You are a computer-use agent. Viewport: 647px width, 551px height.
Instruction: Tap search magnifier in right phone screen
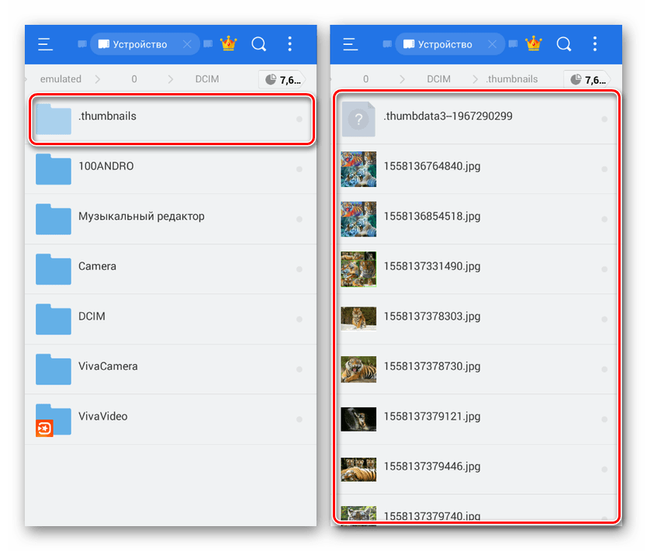pyautogui.click(x=564, y=44)
